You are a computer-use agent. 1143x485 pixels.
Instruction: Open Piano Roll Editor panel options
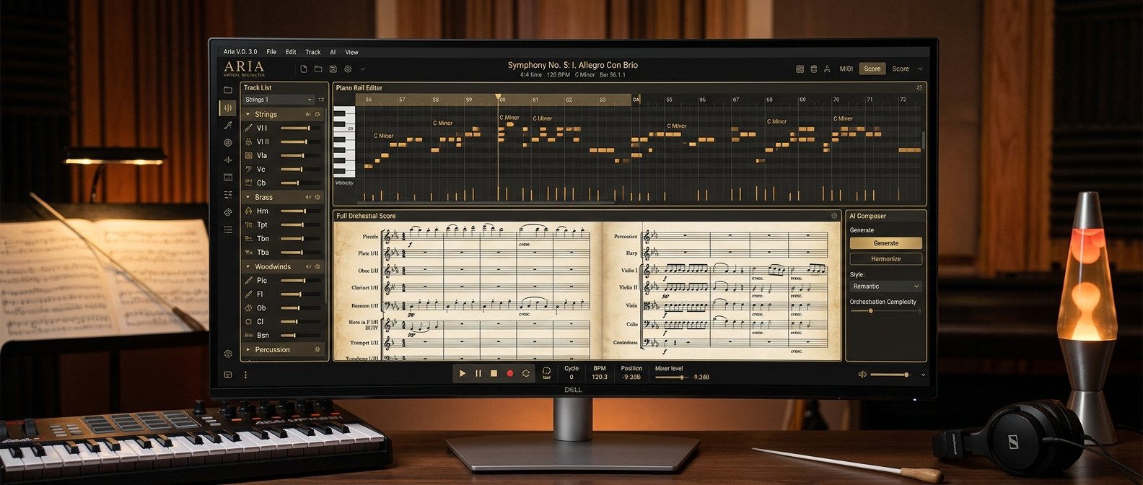919,88
